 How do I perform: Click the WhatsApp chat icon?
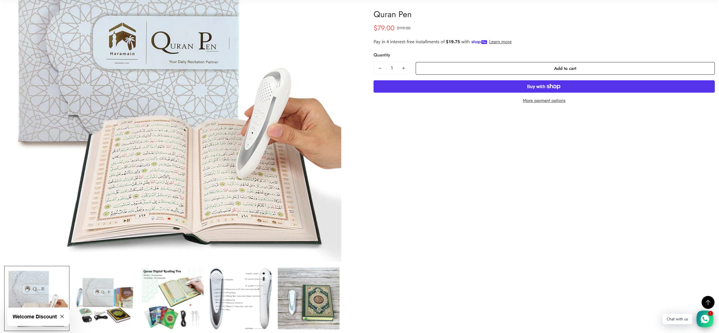tap(705, 319)
